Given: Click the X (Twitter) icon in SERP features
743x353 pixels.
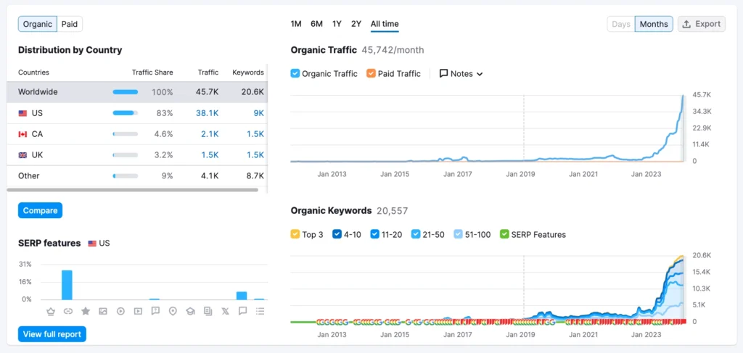Looking at the screenshot, I should tap(225, 311).
